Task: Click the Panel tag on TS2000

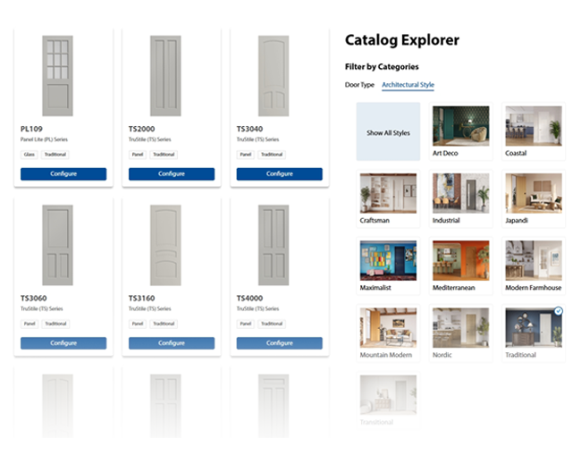Action: (138, 155)
